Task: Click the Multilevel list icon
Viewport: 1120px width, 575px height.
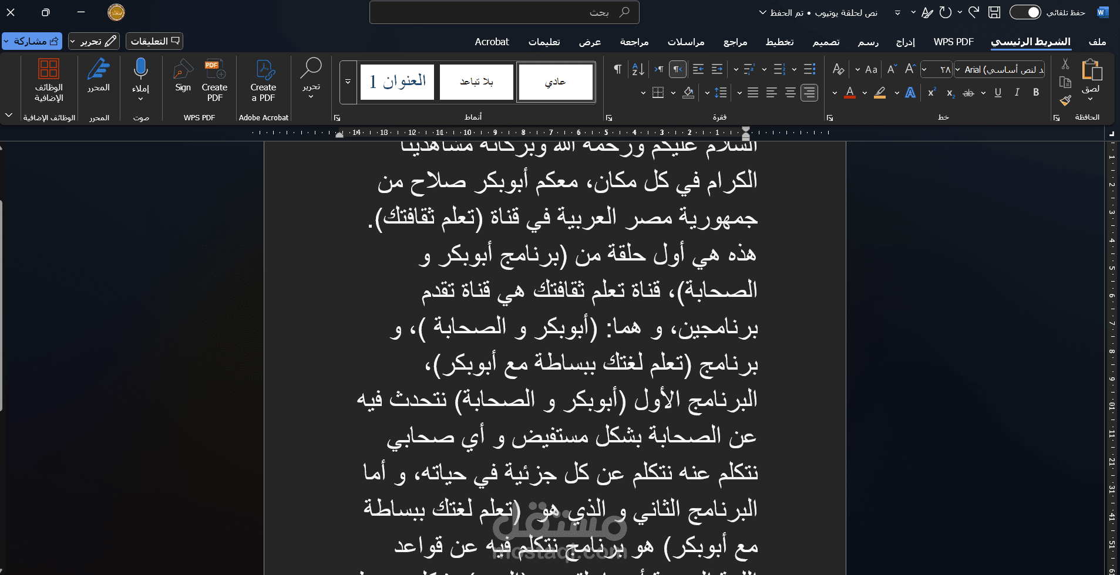Action: [x=749, y=69]
